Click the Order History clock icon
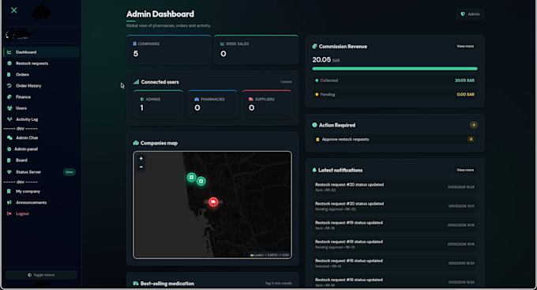Viewport: 537px width, 290px height. point(9,85)
